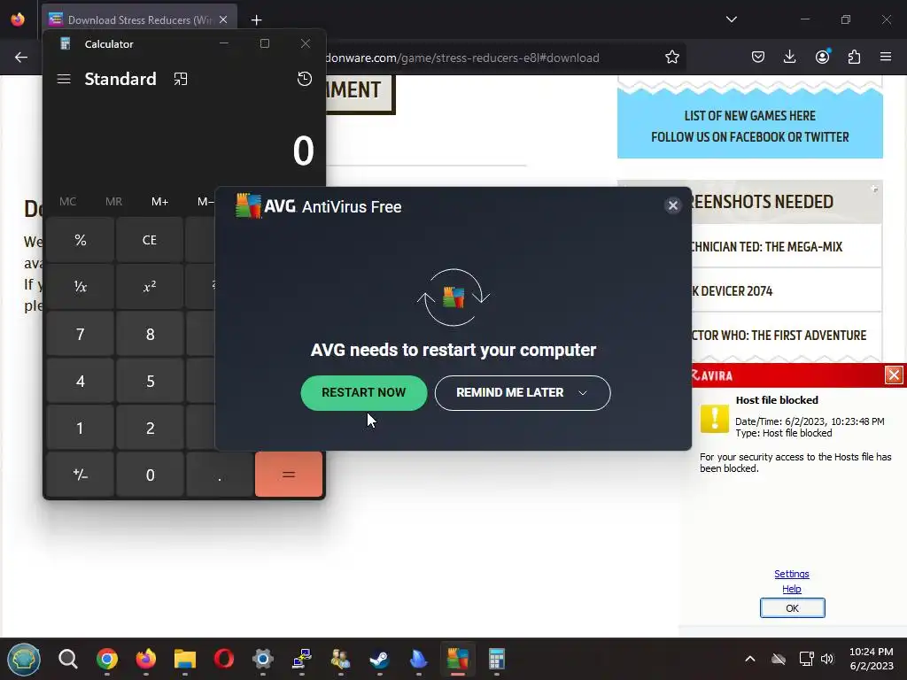
Task: Switch to Firefox in taskbar
Action: [146, 659]
